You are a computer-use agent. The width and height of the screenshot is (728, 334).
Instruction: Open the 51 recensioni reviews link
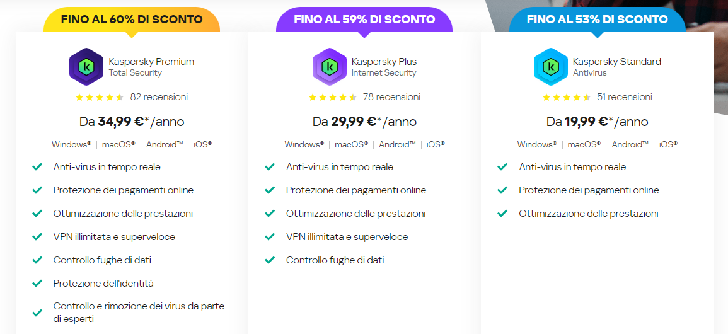pyautogui.click(x=624, y=97)
